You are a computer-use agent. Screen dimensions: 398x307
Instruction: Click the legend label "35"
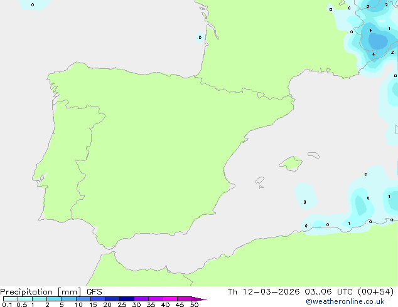click(151, 304)
